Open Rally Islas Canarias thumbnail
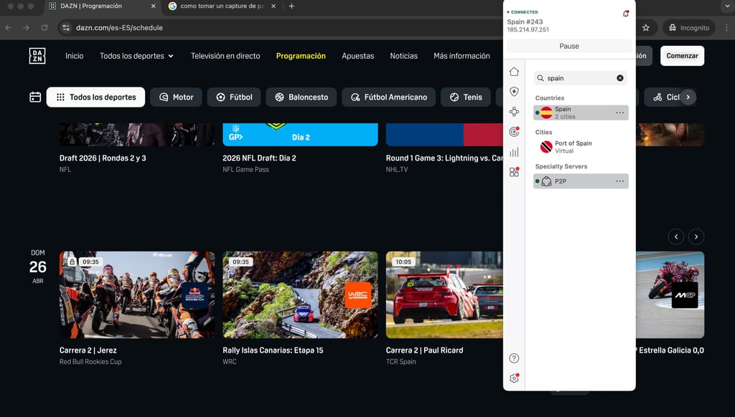Viewport: 735px width, 417px height. (x=300, y=295)
